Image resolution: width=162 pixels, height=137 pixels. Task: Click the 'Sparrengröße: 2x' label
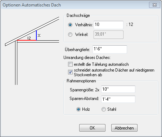click(85, 90)
